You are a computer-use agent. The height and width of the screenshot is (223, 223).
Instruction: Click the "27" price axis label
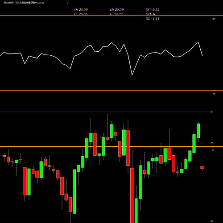tap(212, 143)
